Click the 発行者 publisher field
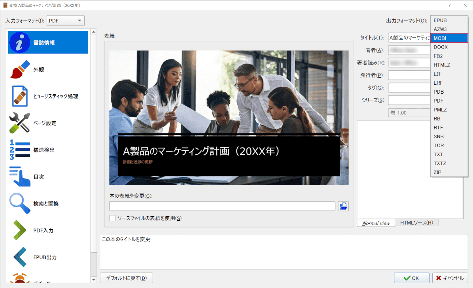 409,75
